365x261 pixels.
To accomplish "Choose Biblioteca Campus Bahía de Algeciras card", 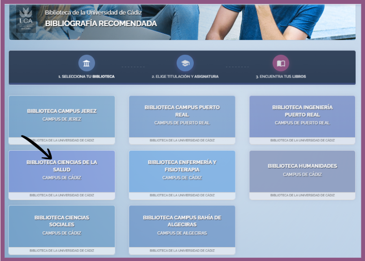I will [x=182, y=225].
